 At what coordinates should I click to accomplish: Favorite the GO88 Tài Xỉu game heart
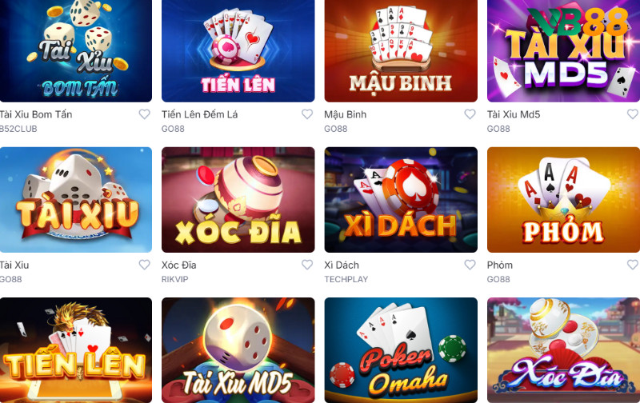(x=145, y=265)
